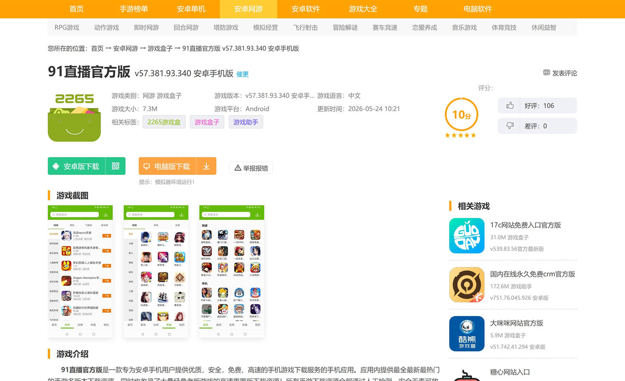The height and width of the screenshot is (381, 625).
Task: Click the thumbs-down 差评 icon
Action: pyautogui.click(x=510, y=126)
